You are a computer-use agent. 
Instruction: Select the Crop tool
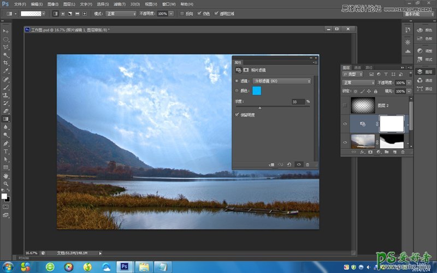pos(6,63)
